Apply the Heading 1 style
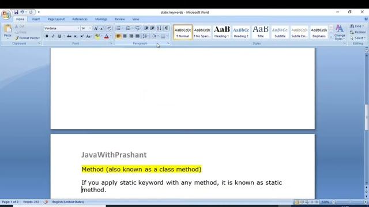This screenshot has width=369, height=207. [x=221, y=32]
